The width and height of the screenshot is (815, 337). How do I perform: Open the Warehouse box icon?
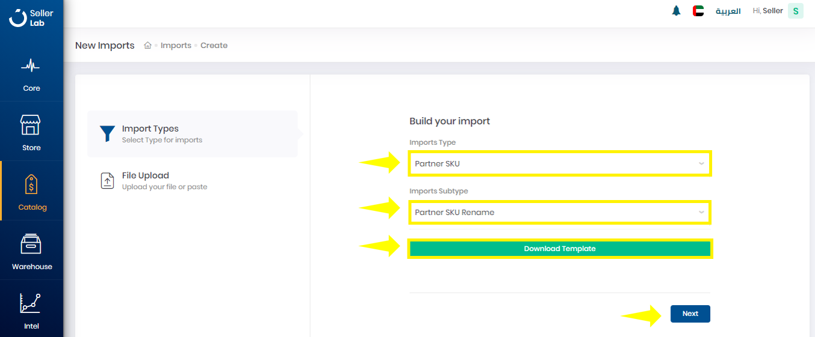pyautogui.click(x=31, y=244)
